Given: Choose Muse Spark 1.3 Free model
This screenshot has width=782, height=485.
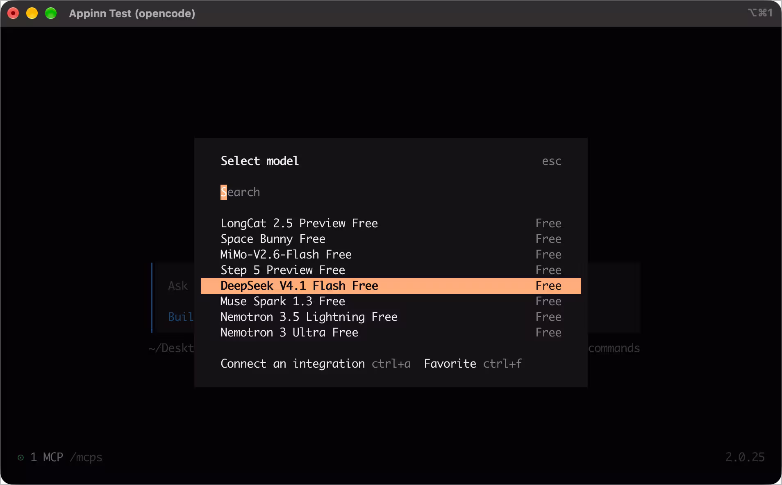Looking at the screenshot, I should 391,301.
